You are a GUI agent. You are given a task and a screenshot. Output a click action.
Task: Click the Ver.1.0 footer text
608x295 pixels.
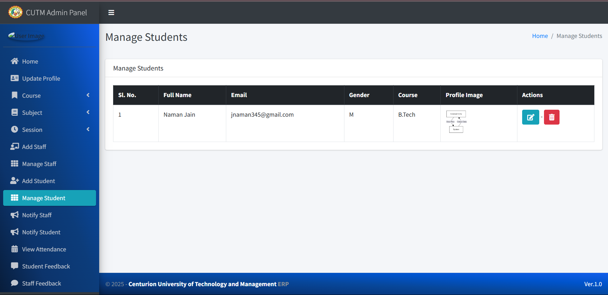[593, 284]
